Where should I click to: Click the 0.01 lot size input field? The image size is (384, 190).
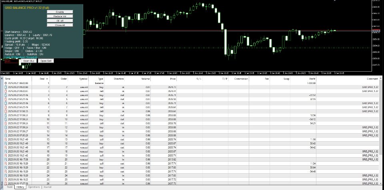pyautogui.click(x=12, y=61)
